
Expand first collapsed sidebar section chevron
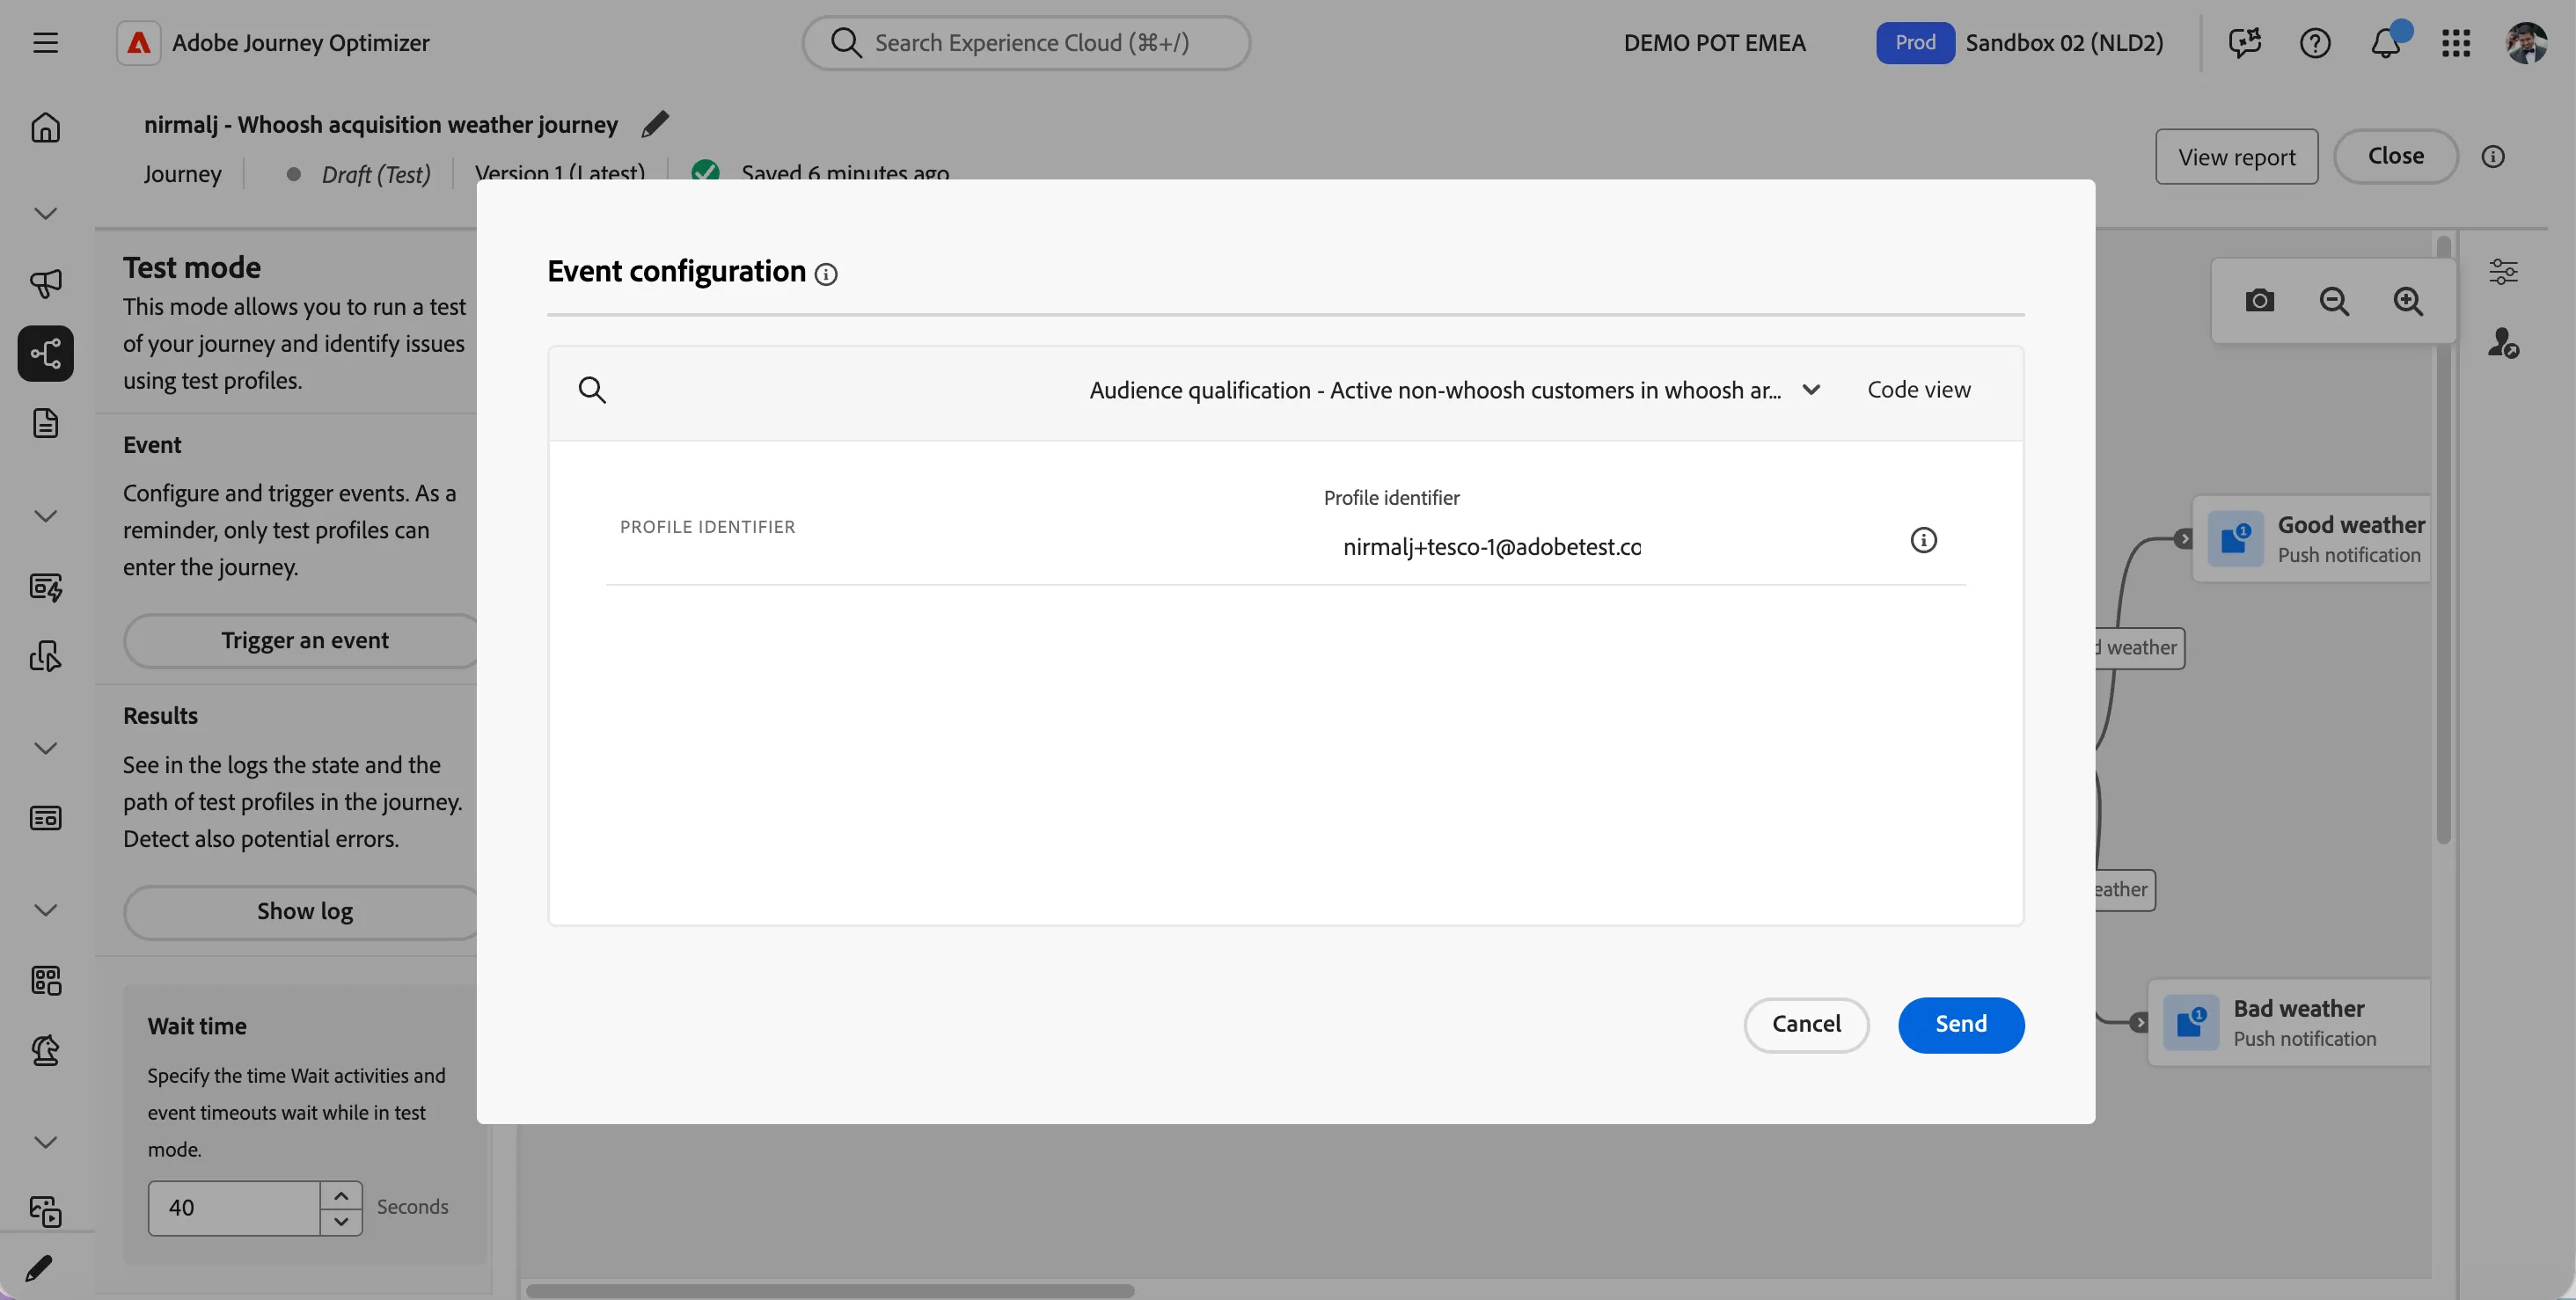point(45,213)
